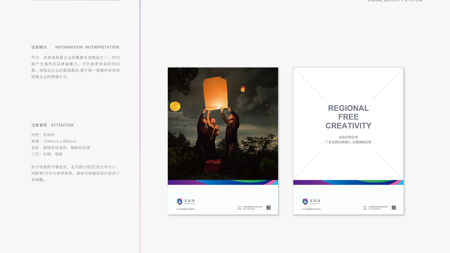Click the line starting 由于信息的不确定性
The height and width of the screenshot is (253, 450).
75,167
